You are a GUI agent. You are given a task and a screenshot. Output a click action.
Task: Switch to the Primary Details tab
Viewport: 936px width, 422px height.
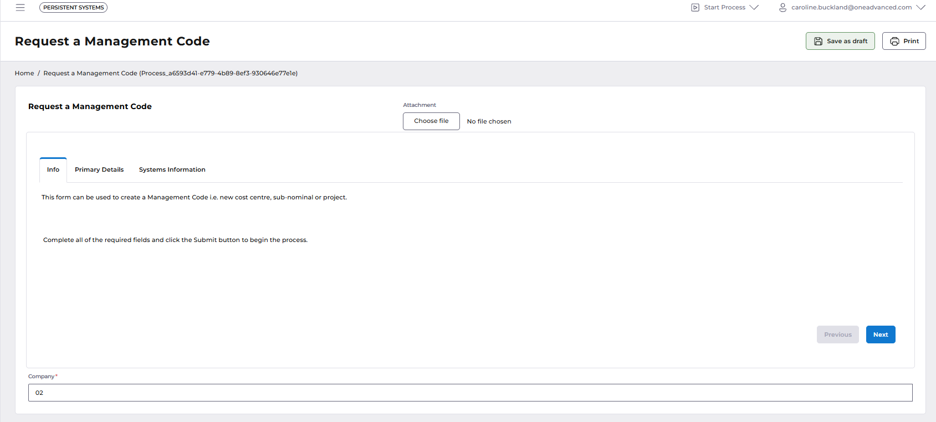(x=99, y=170)
